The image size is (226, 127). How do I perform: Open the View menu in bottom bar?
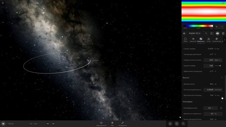coord(112,124)
